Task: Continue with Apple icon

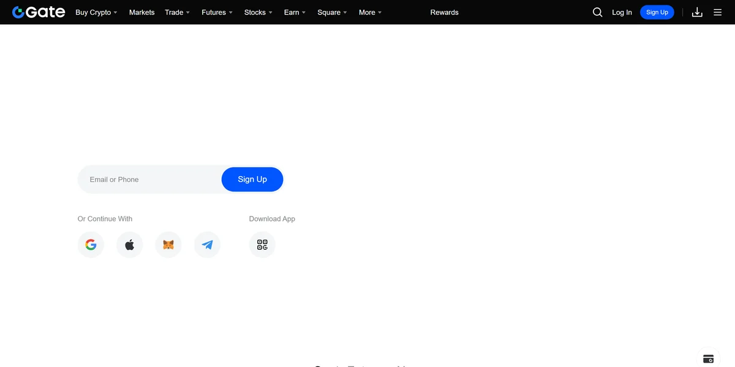Action: [x=129, y=245]
